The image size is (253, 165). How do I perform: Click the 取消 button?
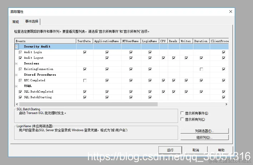(x=196, y=150)
